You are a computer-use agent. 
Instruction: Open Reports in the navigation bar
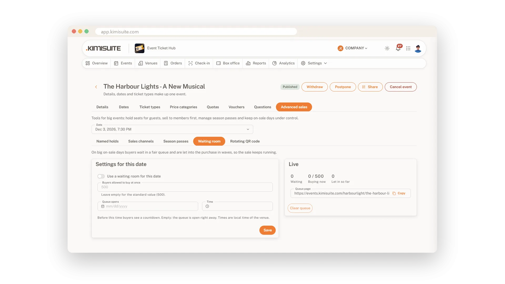(256, 63)
